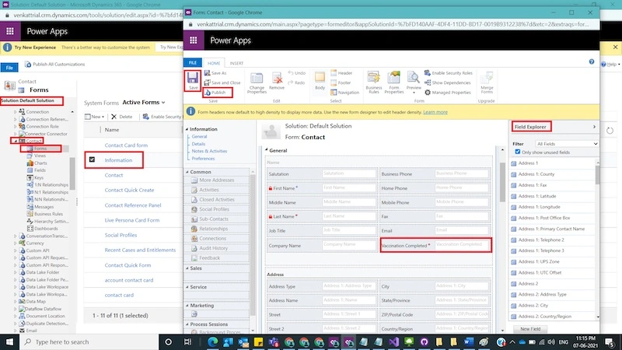
Task: Open the app launcher waffle in form window
Action: click(x=193, y=40)
